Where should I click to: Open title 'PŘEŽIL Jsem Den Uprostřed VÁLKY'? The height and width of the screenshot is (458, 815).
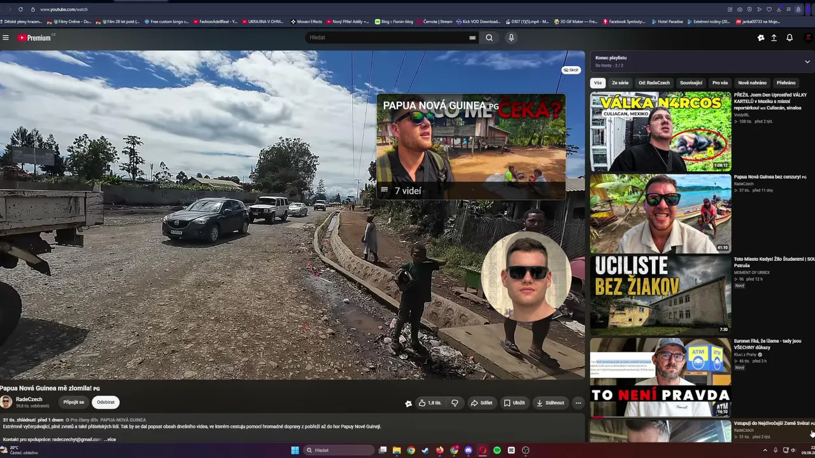pos(770,101)
